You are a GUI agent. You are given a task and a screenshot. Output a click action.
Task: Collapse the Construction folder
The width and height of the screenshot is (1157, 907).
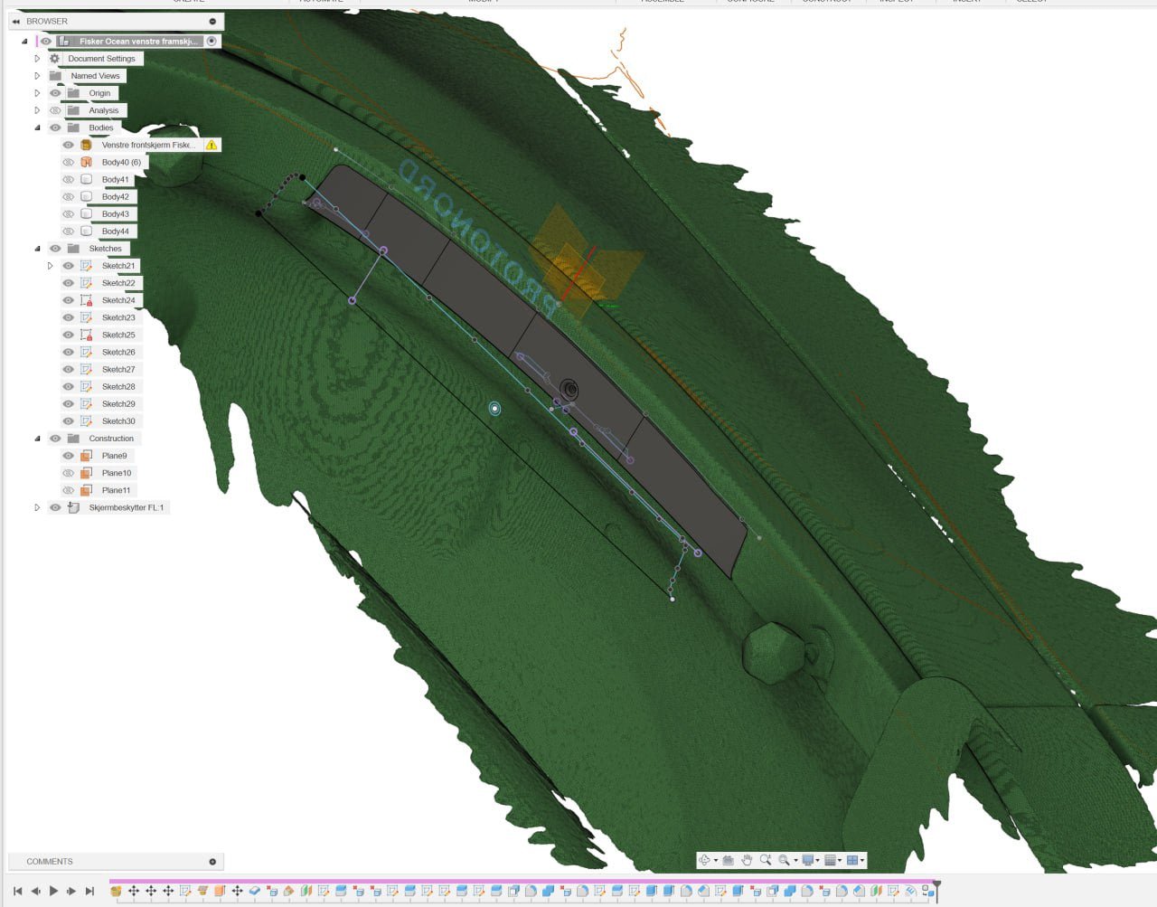click(37, 439)
